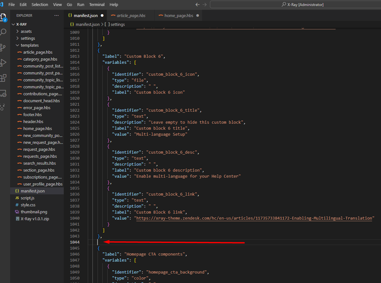Open the Run and Debug view
381x283 pixels.
[x=3, y=62]
